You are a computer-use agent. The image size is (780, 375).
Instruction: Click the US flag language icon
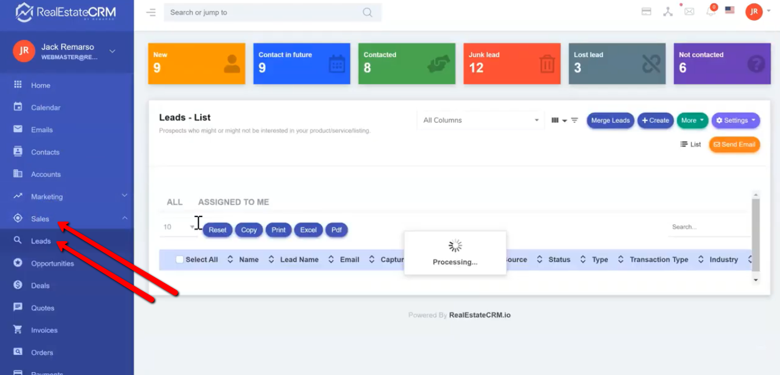(x=730, y=10)
